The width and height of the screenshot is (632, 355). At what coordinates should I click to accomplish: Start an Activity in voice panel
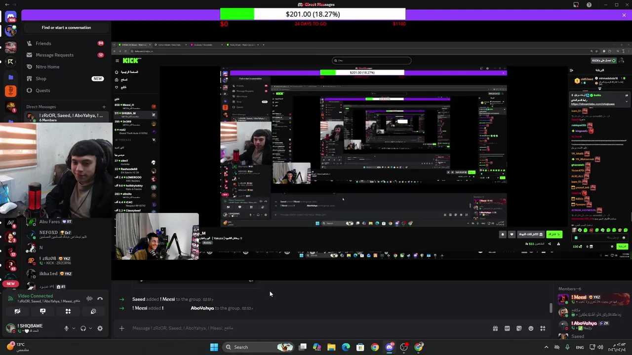68,312
